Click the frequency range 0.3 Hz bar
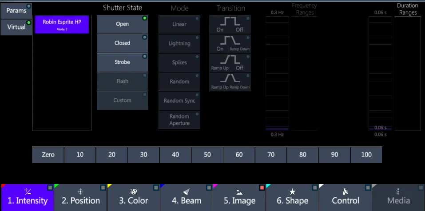The image size is (425, 211). (277, 73)
